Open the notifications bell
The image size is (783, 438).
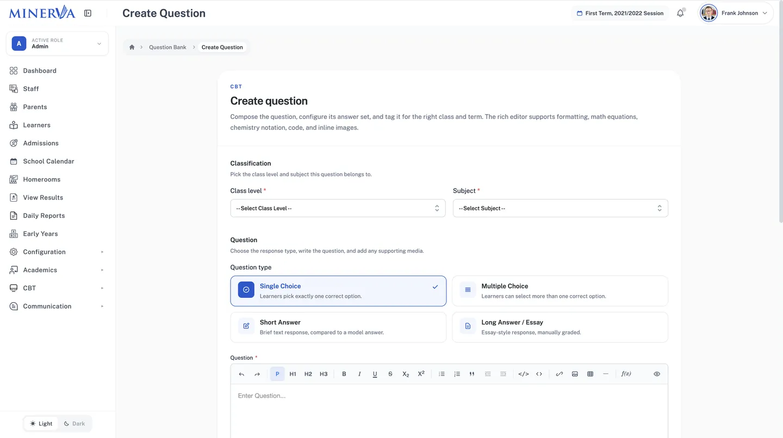click(x=680, y=13)
